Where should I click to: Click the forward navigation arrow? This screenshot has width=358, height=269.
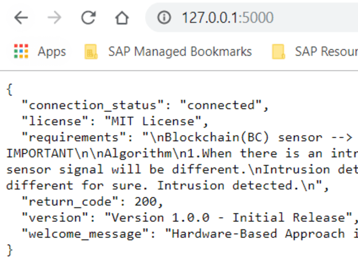pos(54,17)
